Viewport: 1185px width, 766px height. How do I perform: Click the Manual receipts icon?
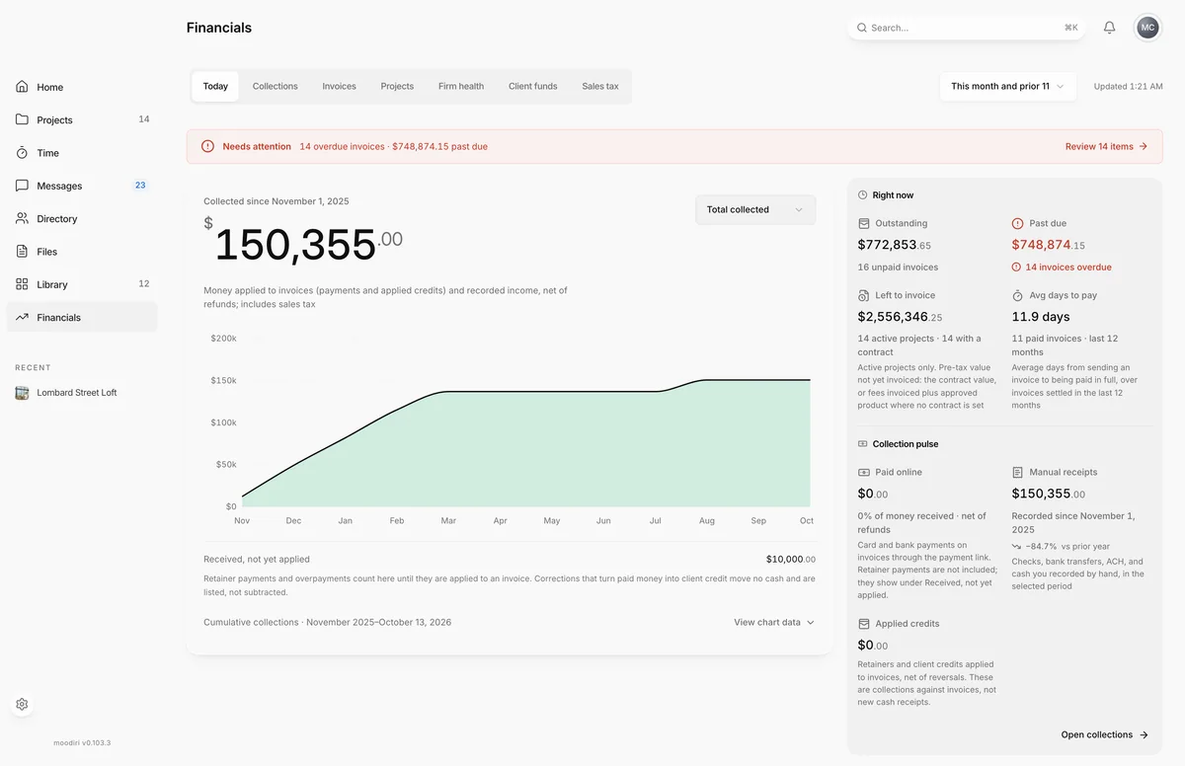[x=1018, y=472]
